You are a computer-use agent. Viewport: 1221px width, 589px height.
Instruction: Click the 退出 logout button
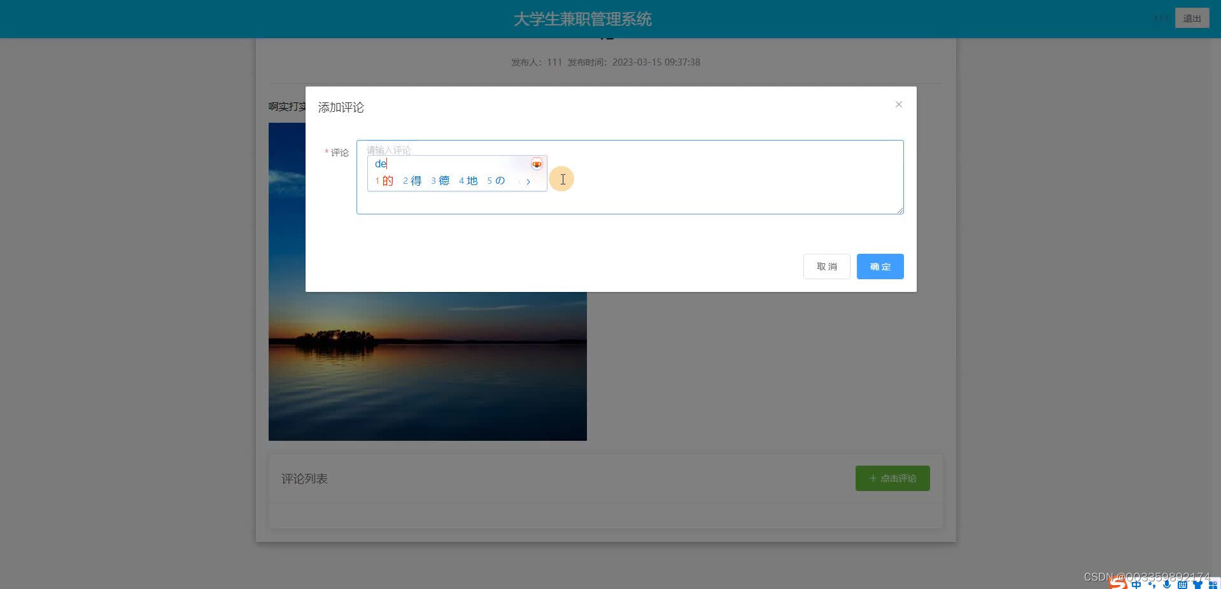pyautogui.click(x=1192, y=18)
